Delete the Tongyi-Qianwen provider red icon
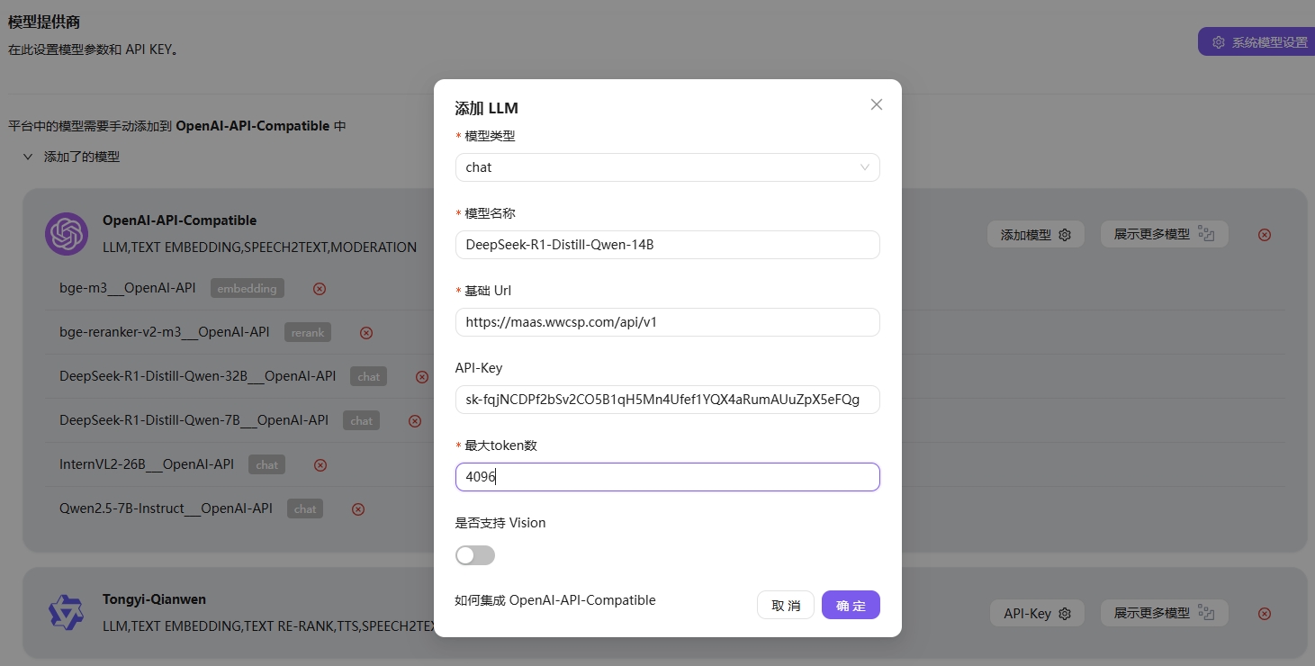Viewport: 1315px width, 666px height. click(x=1265, y=614)
